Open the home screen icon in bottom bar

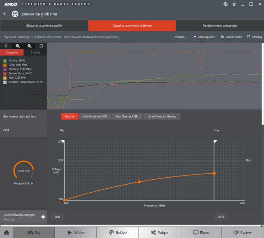(6, 232)
